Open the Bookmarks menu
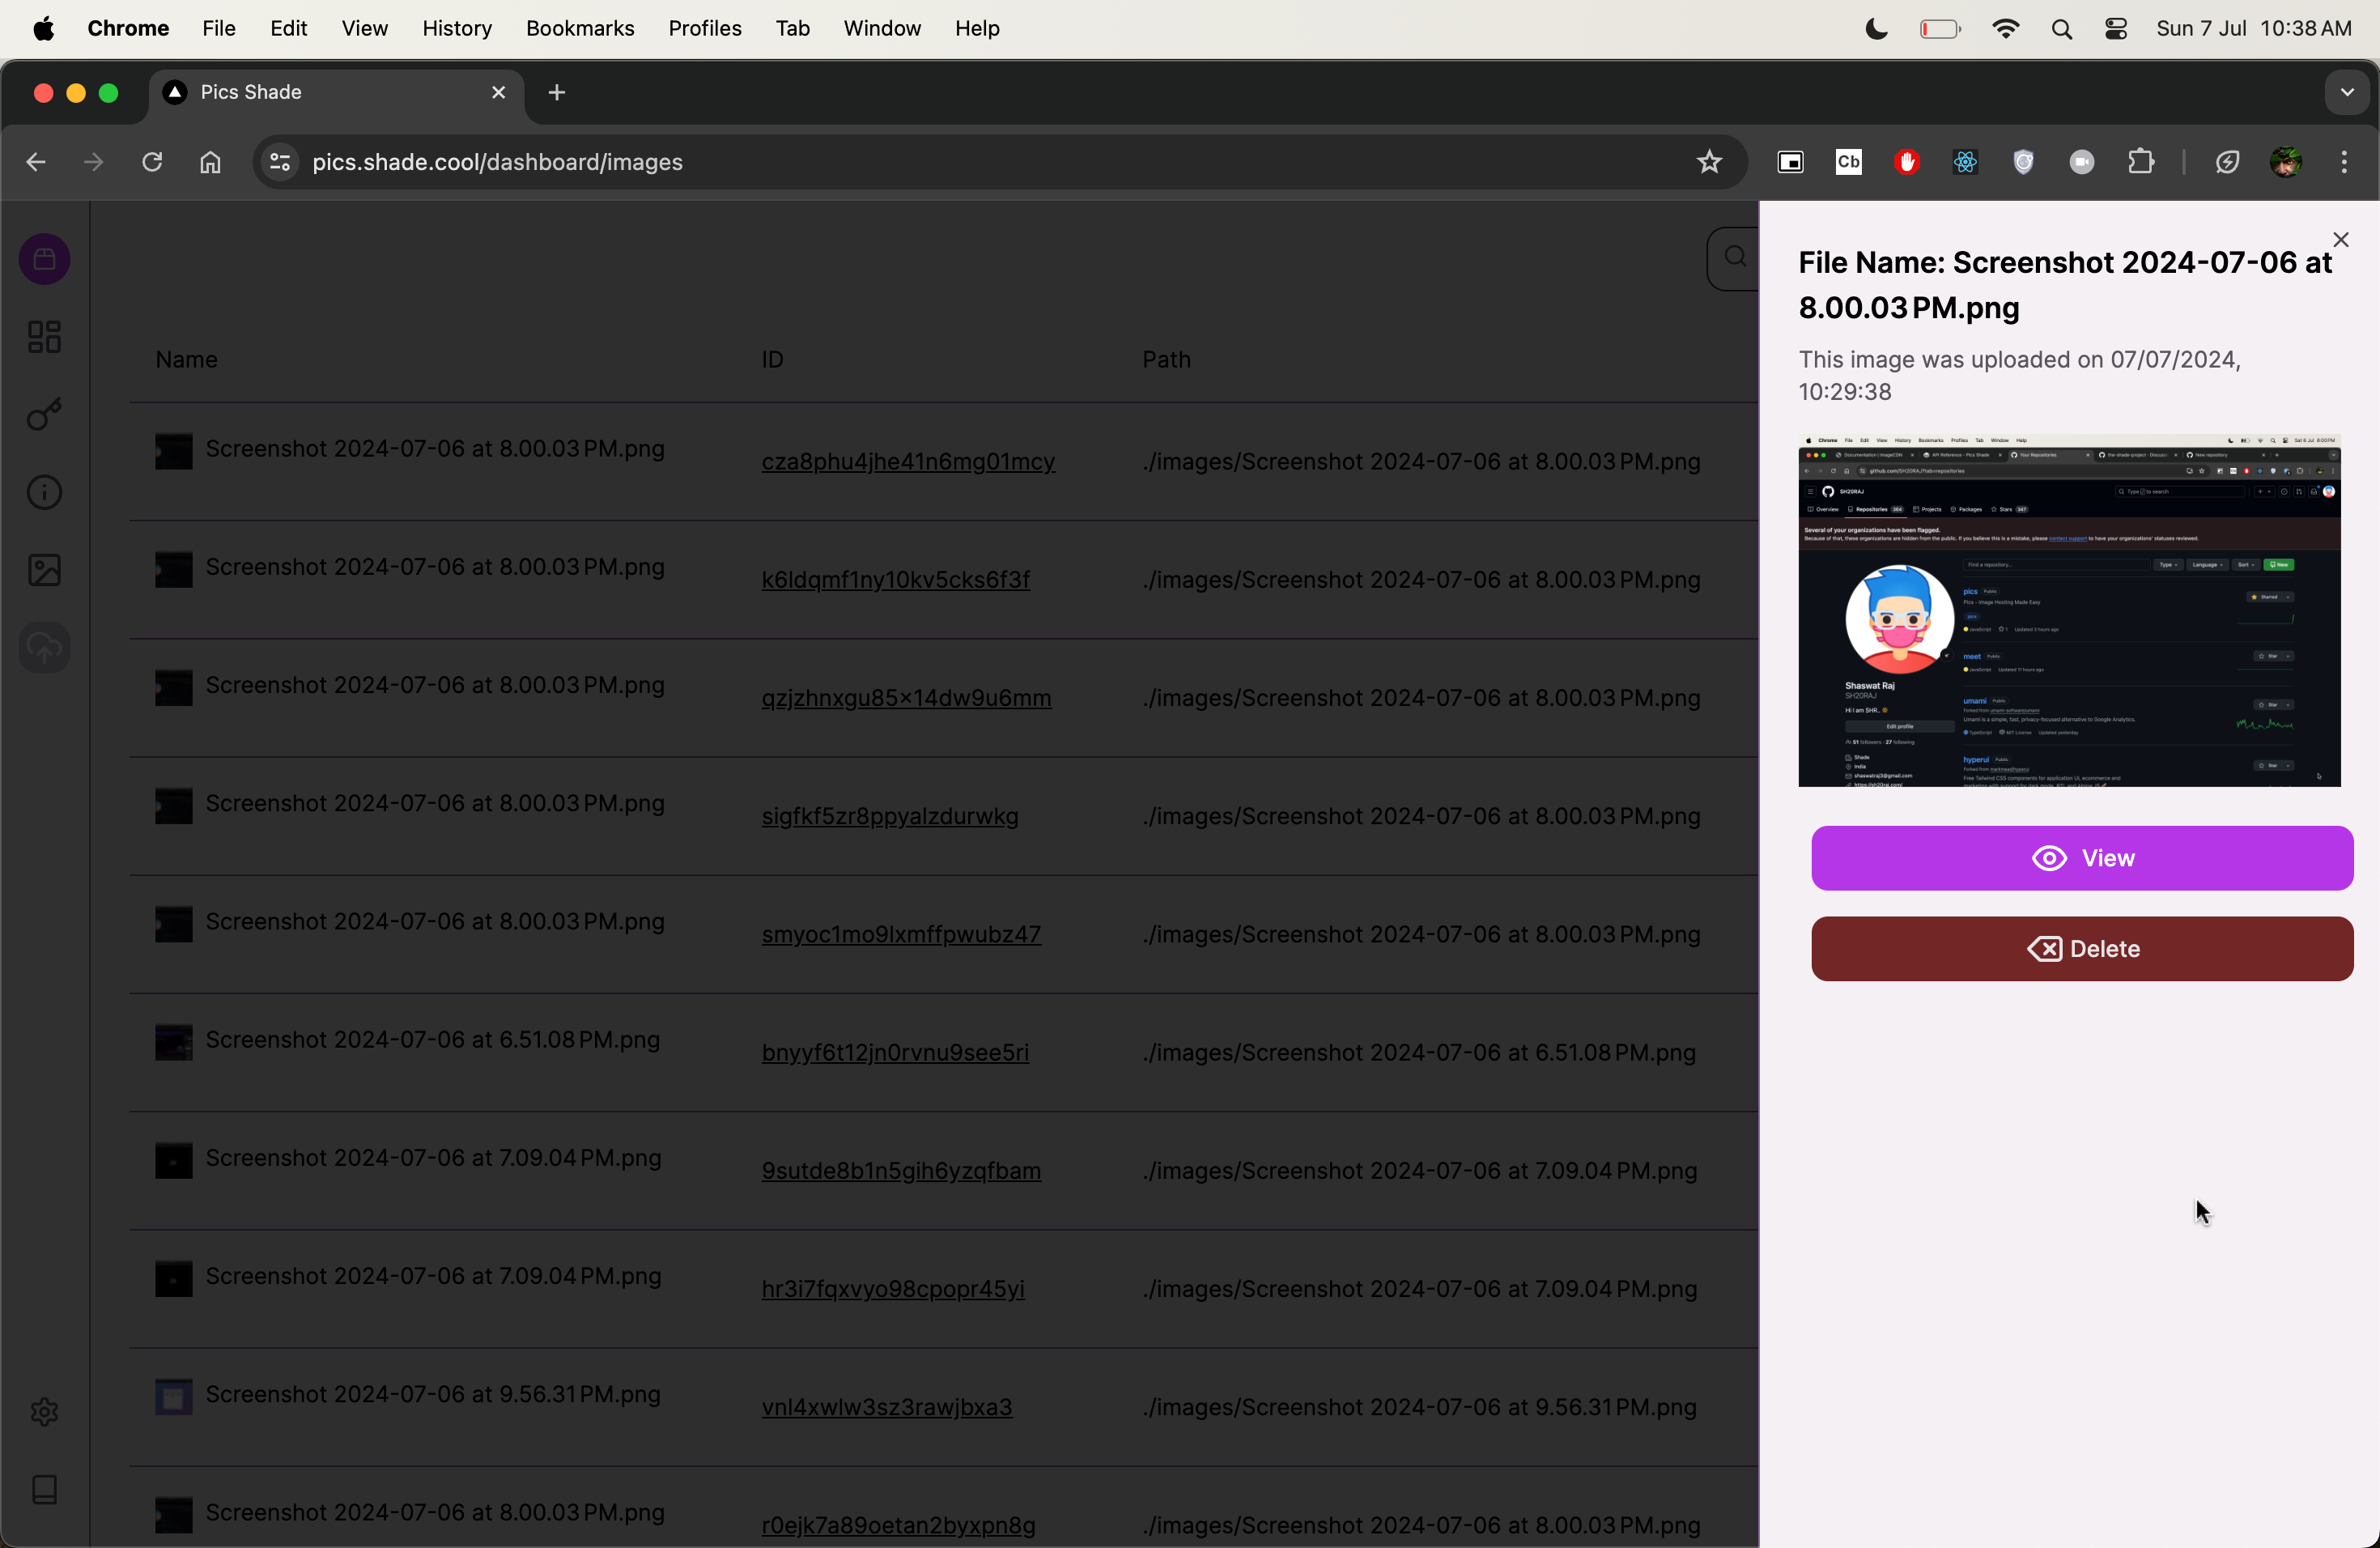 point(580,28)
